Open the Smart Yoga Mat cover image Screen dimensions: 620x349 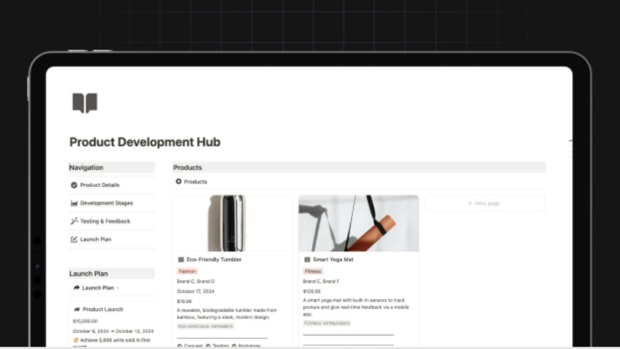tap(359, 223)
